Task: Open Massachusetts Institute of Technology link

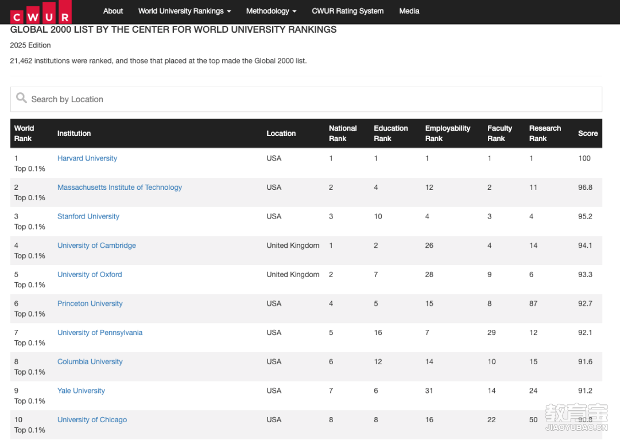Action: [120, 187]
